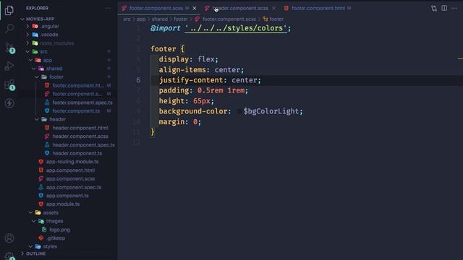Open header.component.scss in explorer tree

(80, 136)
